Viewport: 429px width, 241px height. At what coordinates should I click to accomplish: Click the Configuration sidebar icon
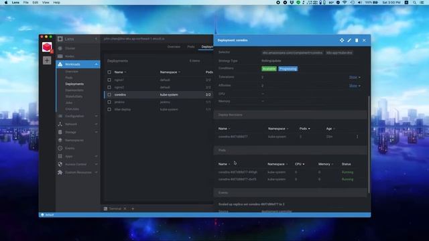click(x=60, y=116)
